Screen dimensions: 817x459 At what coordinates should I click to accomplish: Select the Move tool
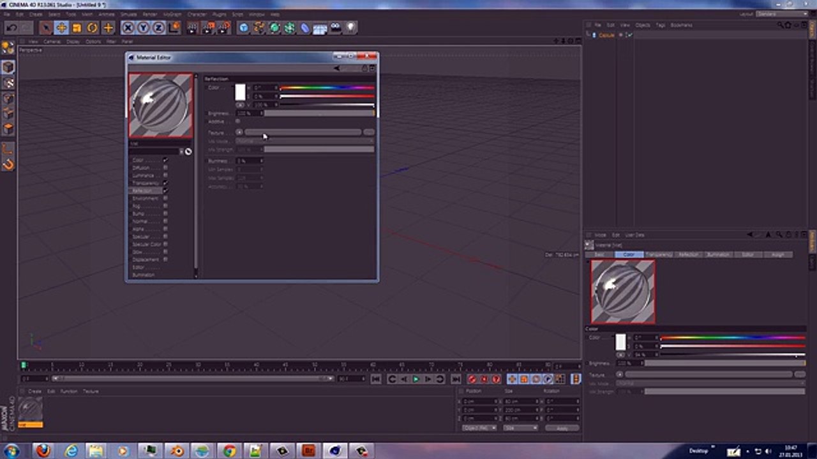tap(61, 27)
